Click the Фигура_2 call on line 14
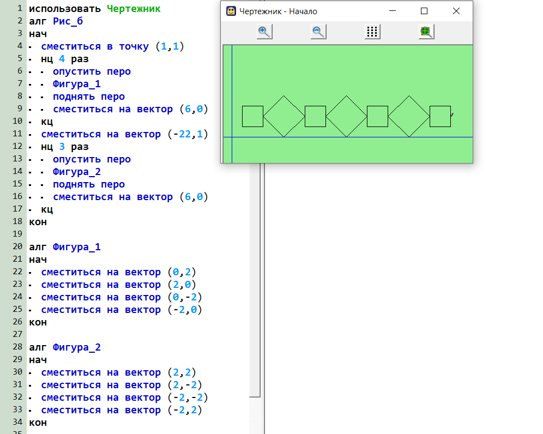 pos(76,172)
